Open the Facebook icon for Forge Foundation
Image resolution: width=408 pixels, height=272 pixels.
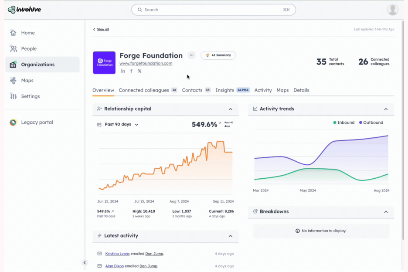pyautogui.click(x=131, y=71)
